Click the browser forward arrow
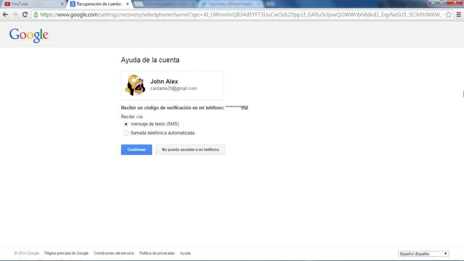Viewport: 464px width, 261px height. pos(15,14)
